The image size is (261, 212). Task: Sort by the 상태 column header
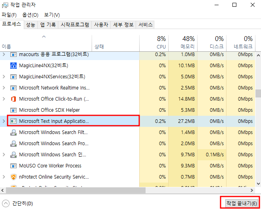tap(115, 43)
